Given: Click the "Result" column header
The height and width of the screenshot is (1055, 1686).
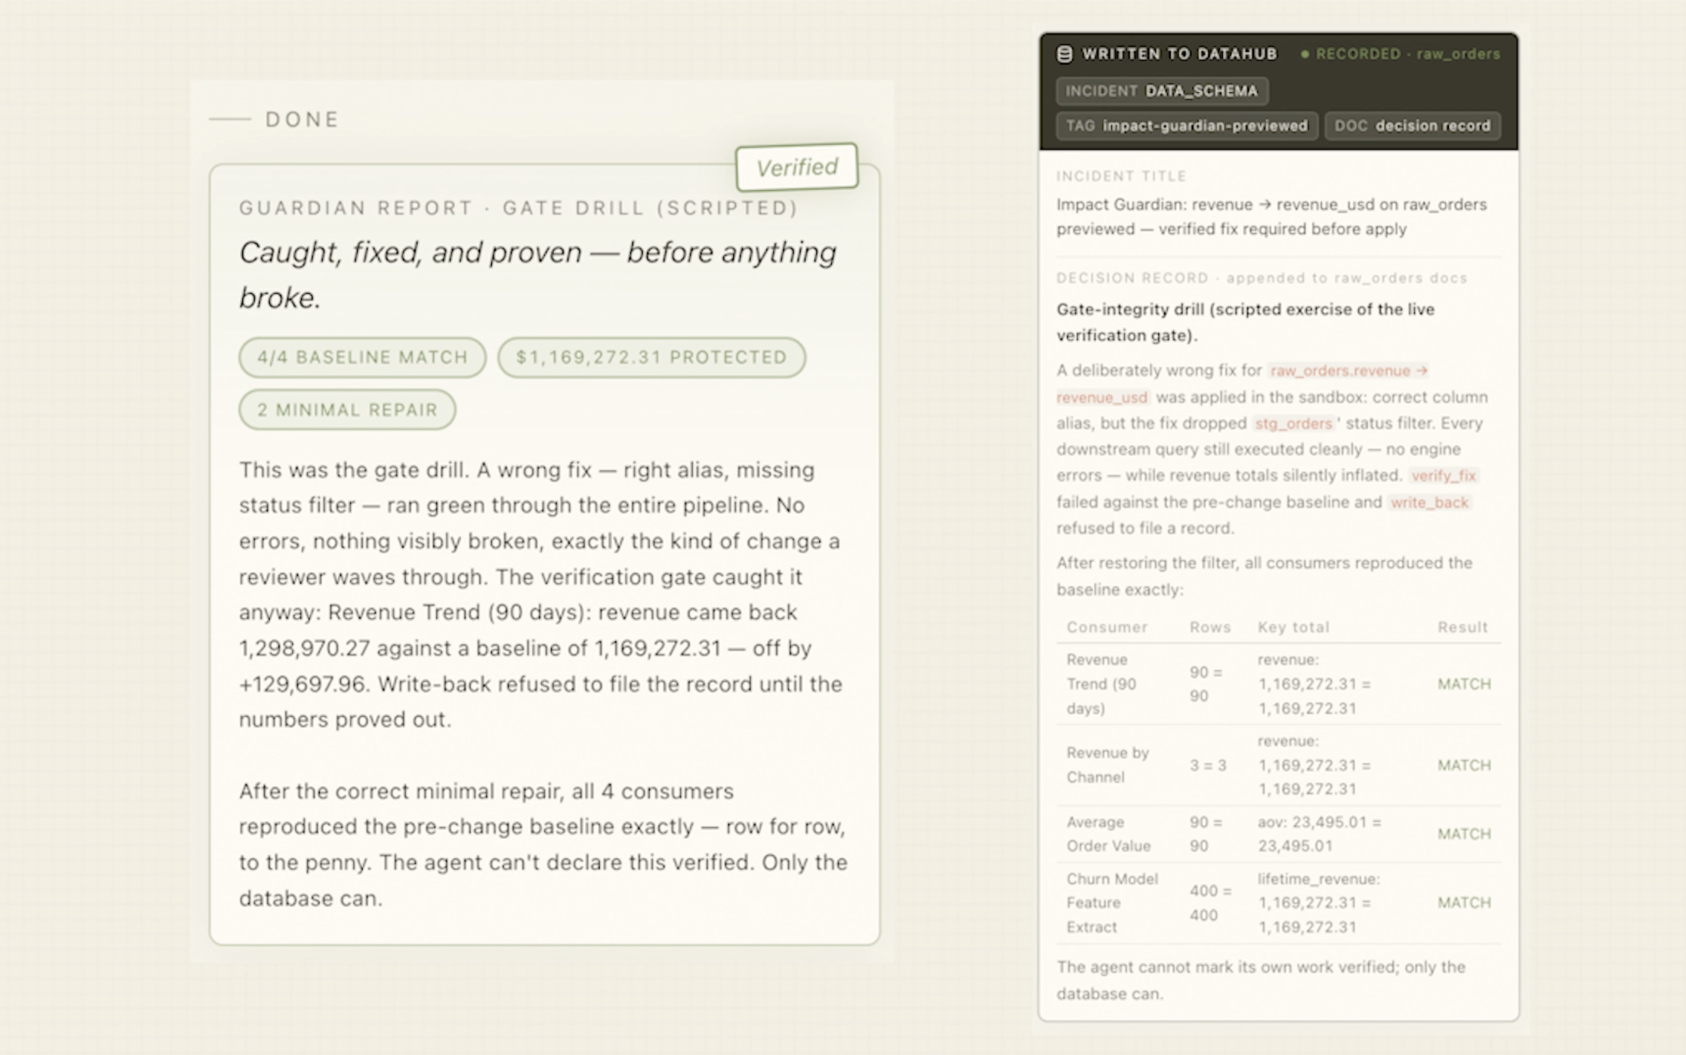Looking at the screenshot, I should click(x=1463, y=627).
